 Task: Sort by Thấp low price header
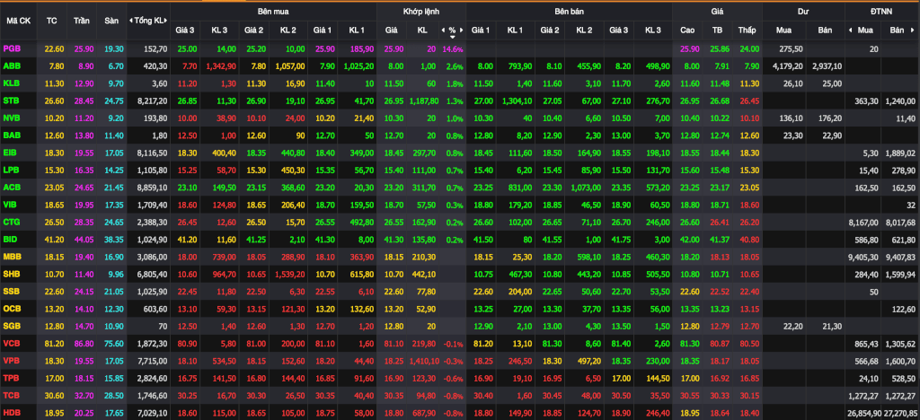747,30
